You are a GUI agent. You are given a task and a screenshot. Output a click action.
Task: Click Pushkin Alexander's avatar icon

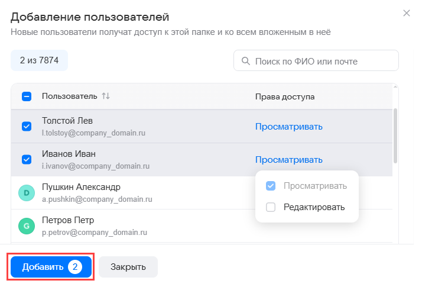tap(27, 192)
